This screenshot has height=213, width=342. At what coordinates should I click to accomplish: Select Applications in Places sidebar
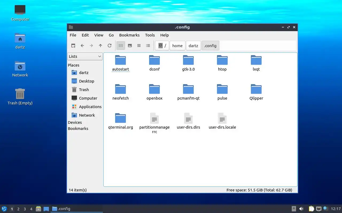[x=90, y=107]
